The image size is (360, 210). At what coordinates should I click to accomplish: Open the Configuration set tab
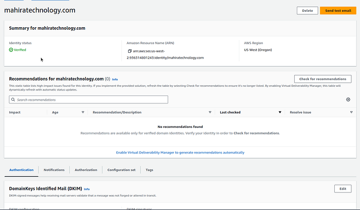(121, 170)
